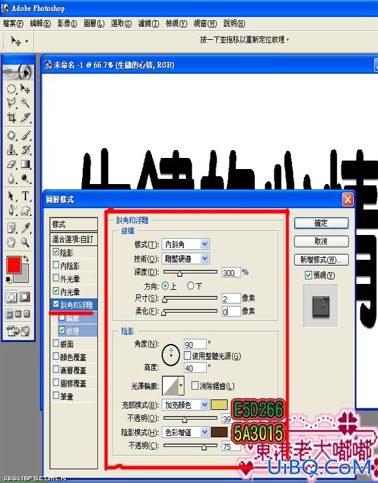Select the Eyedropper tool
378x483 pixels.
tap(25, 228)
